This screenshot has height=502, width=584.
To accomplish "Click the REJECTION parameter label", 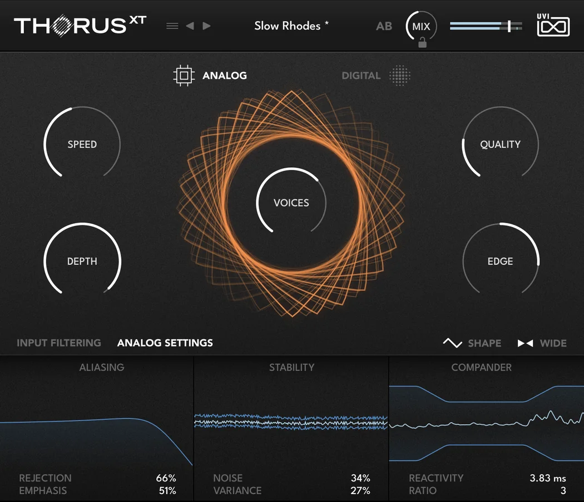I will click(x=45, y=478).
